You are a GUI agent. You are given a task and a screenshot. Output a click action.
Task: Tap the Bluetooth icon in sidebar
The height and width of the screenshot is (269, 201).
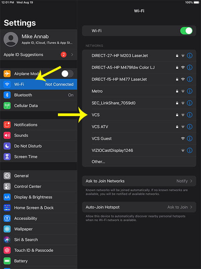coord(7,95)
